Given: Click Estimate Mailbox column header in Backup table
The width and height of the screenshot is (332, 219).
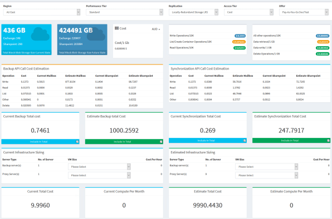Looking at the screenshot, I should tap(75, 76).
